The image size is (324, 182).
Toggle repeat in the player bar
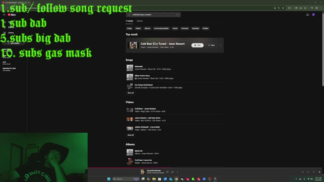click(308, 172)
